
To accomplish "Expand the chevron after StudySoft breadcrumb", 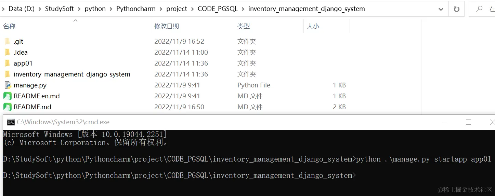I will click(x=79, y=9).
